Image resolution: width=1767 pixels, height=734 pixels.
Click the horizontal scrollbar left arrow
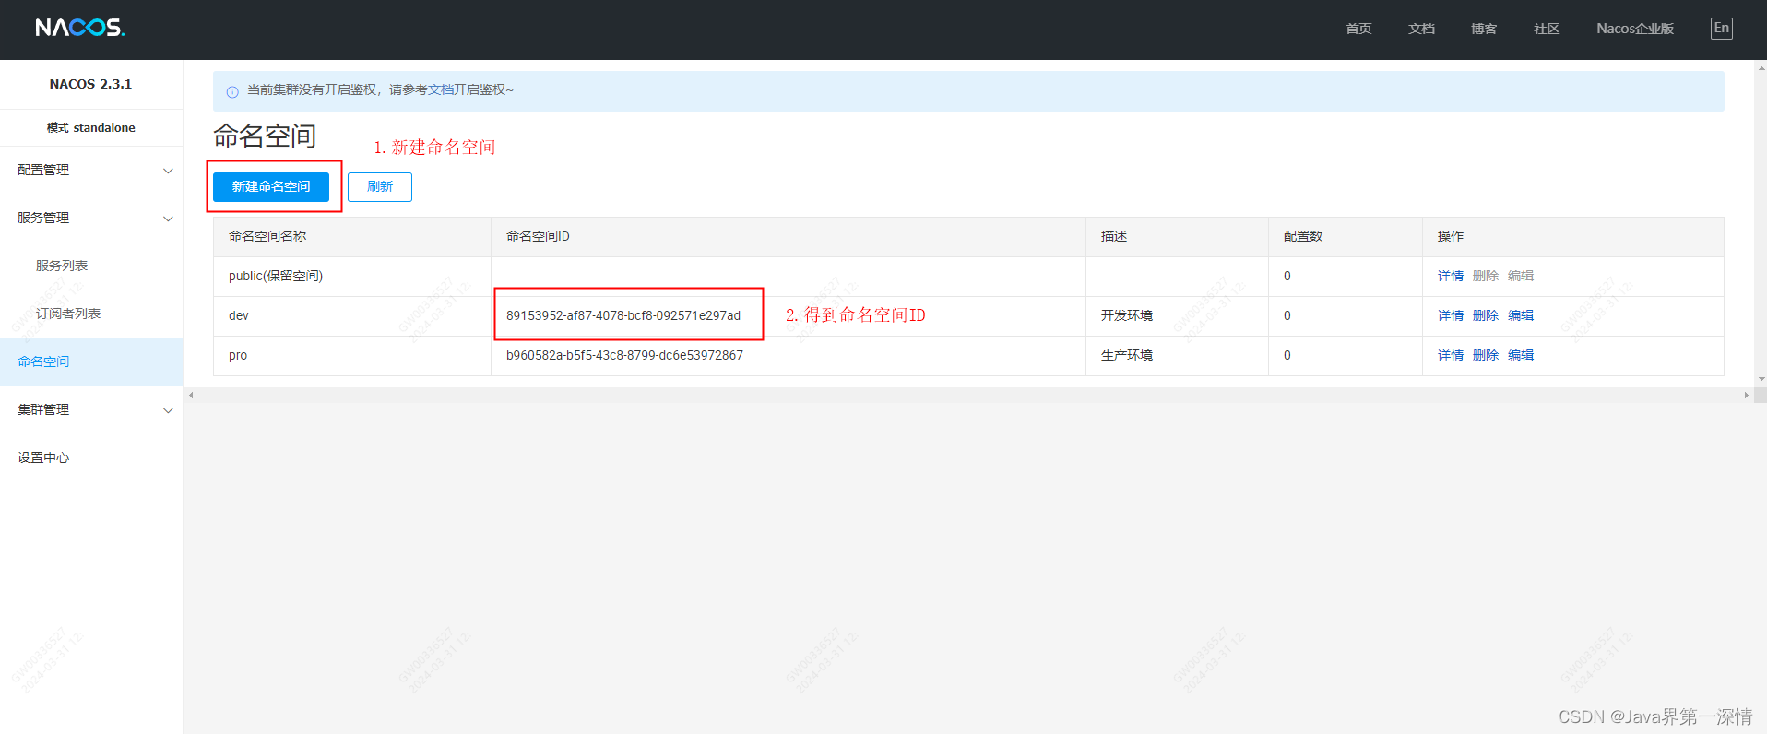(191, 395)
